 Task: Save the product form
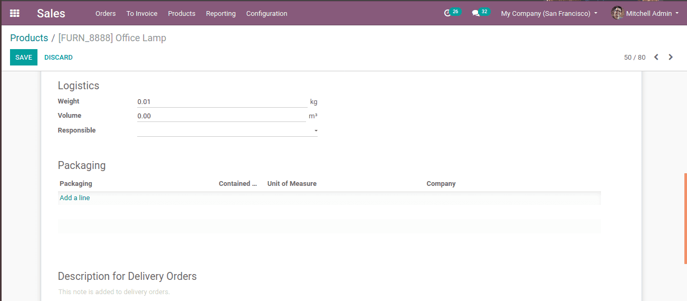(x=24, y=57)
